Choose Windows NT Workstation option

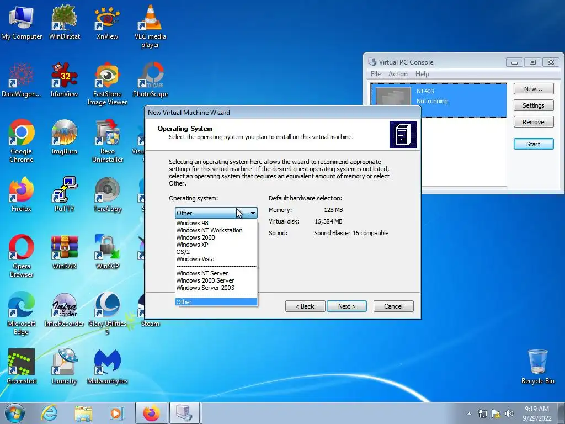click(216, 230)
